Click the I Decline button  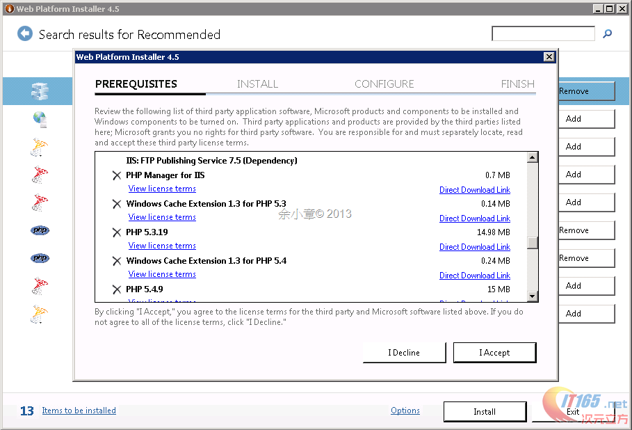[x=404, y=353]
